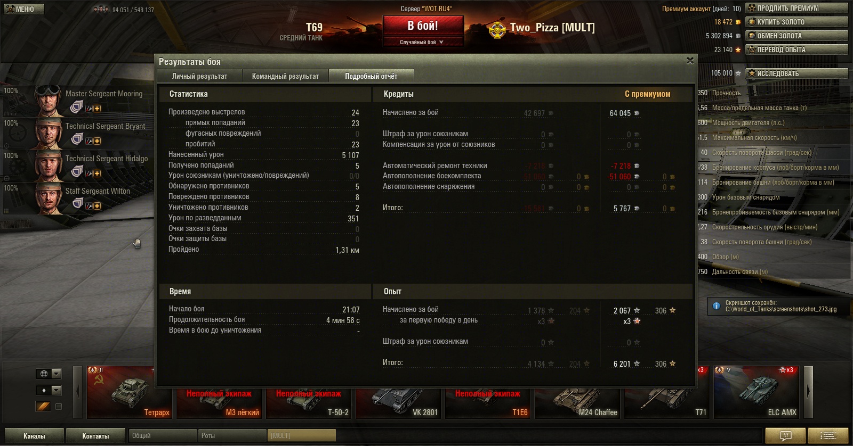Move the tank carousel right with its arrow
This screenshot has height=446, width=853.
click(808, 392)
